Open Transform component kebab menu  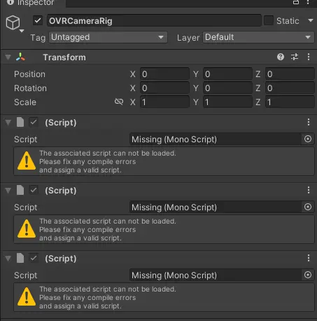coord(309,57)
